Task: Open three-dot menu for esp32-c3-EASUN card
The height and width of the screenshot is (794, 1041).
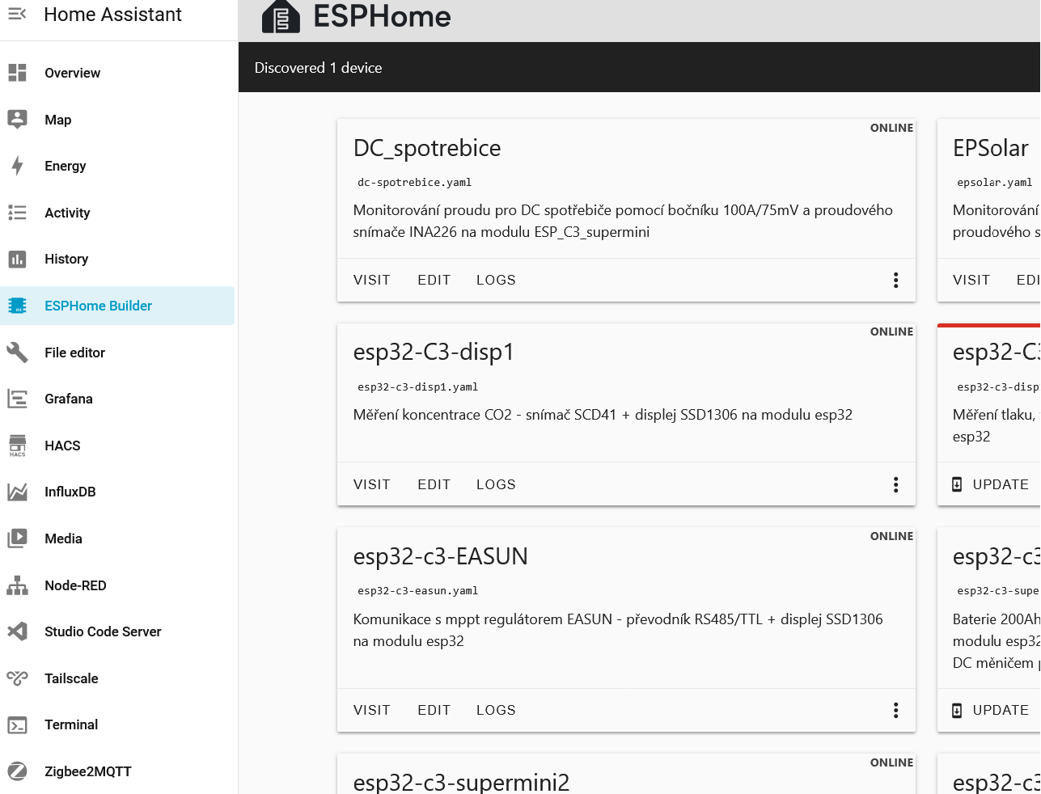Action: [x=895, y=710]
